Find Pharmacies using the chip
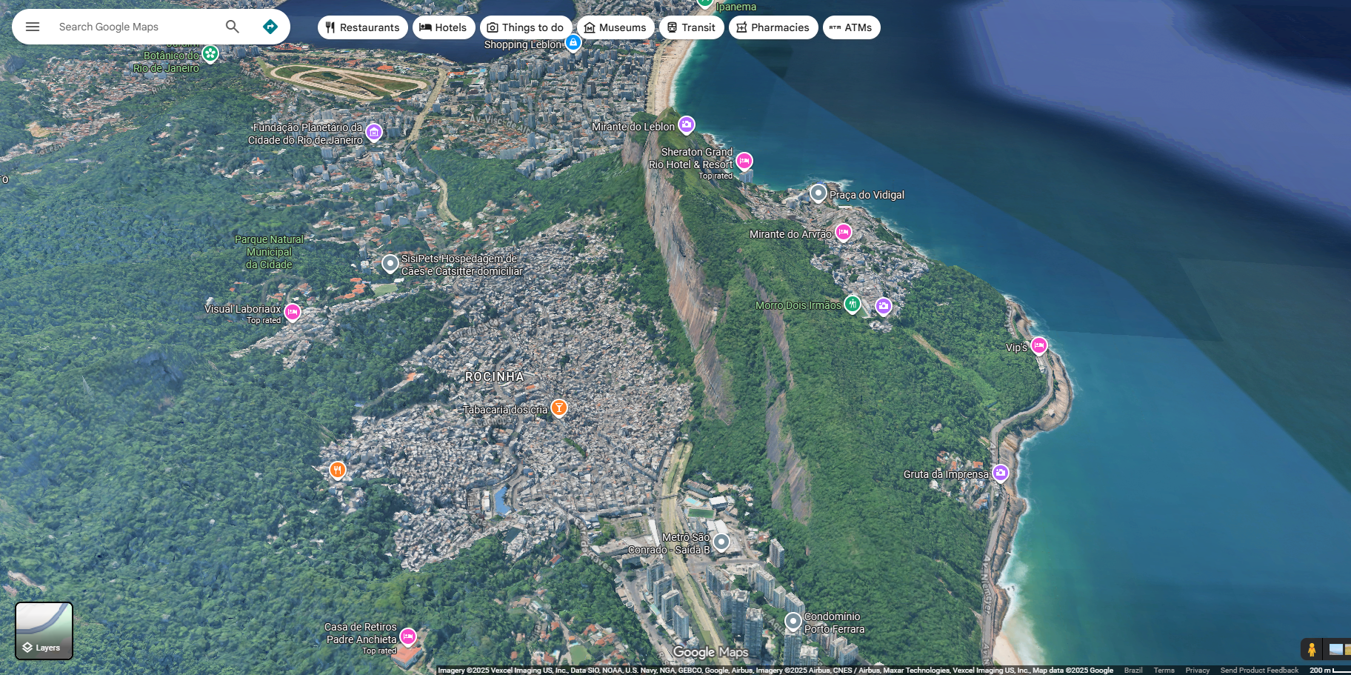Image resolution: width=1351 pixels, height=675 pixels. 773,27
